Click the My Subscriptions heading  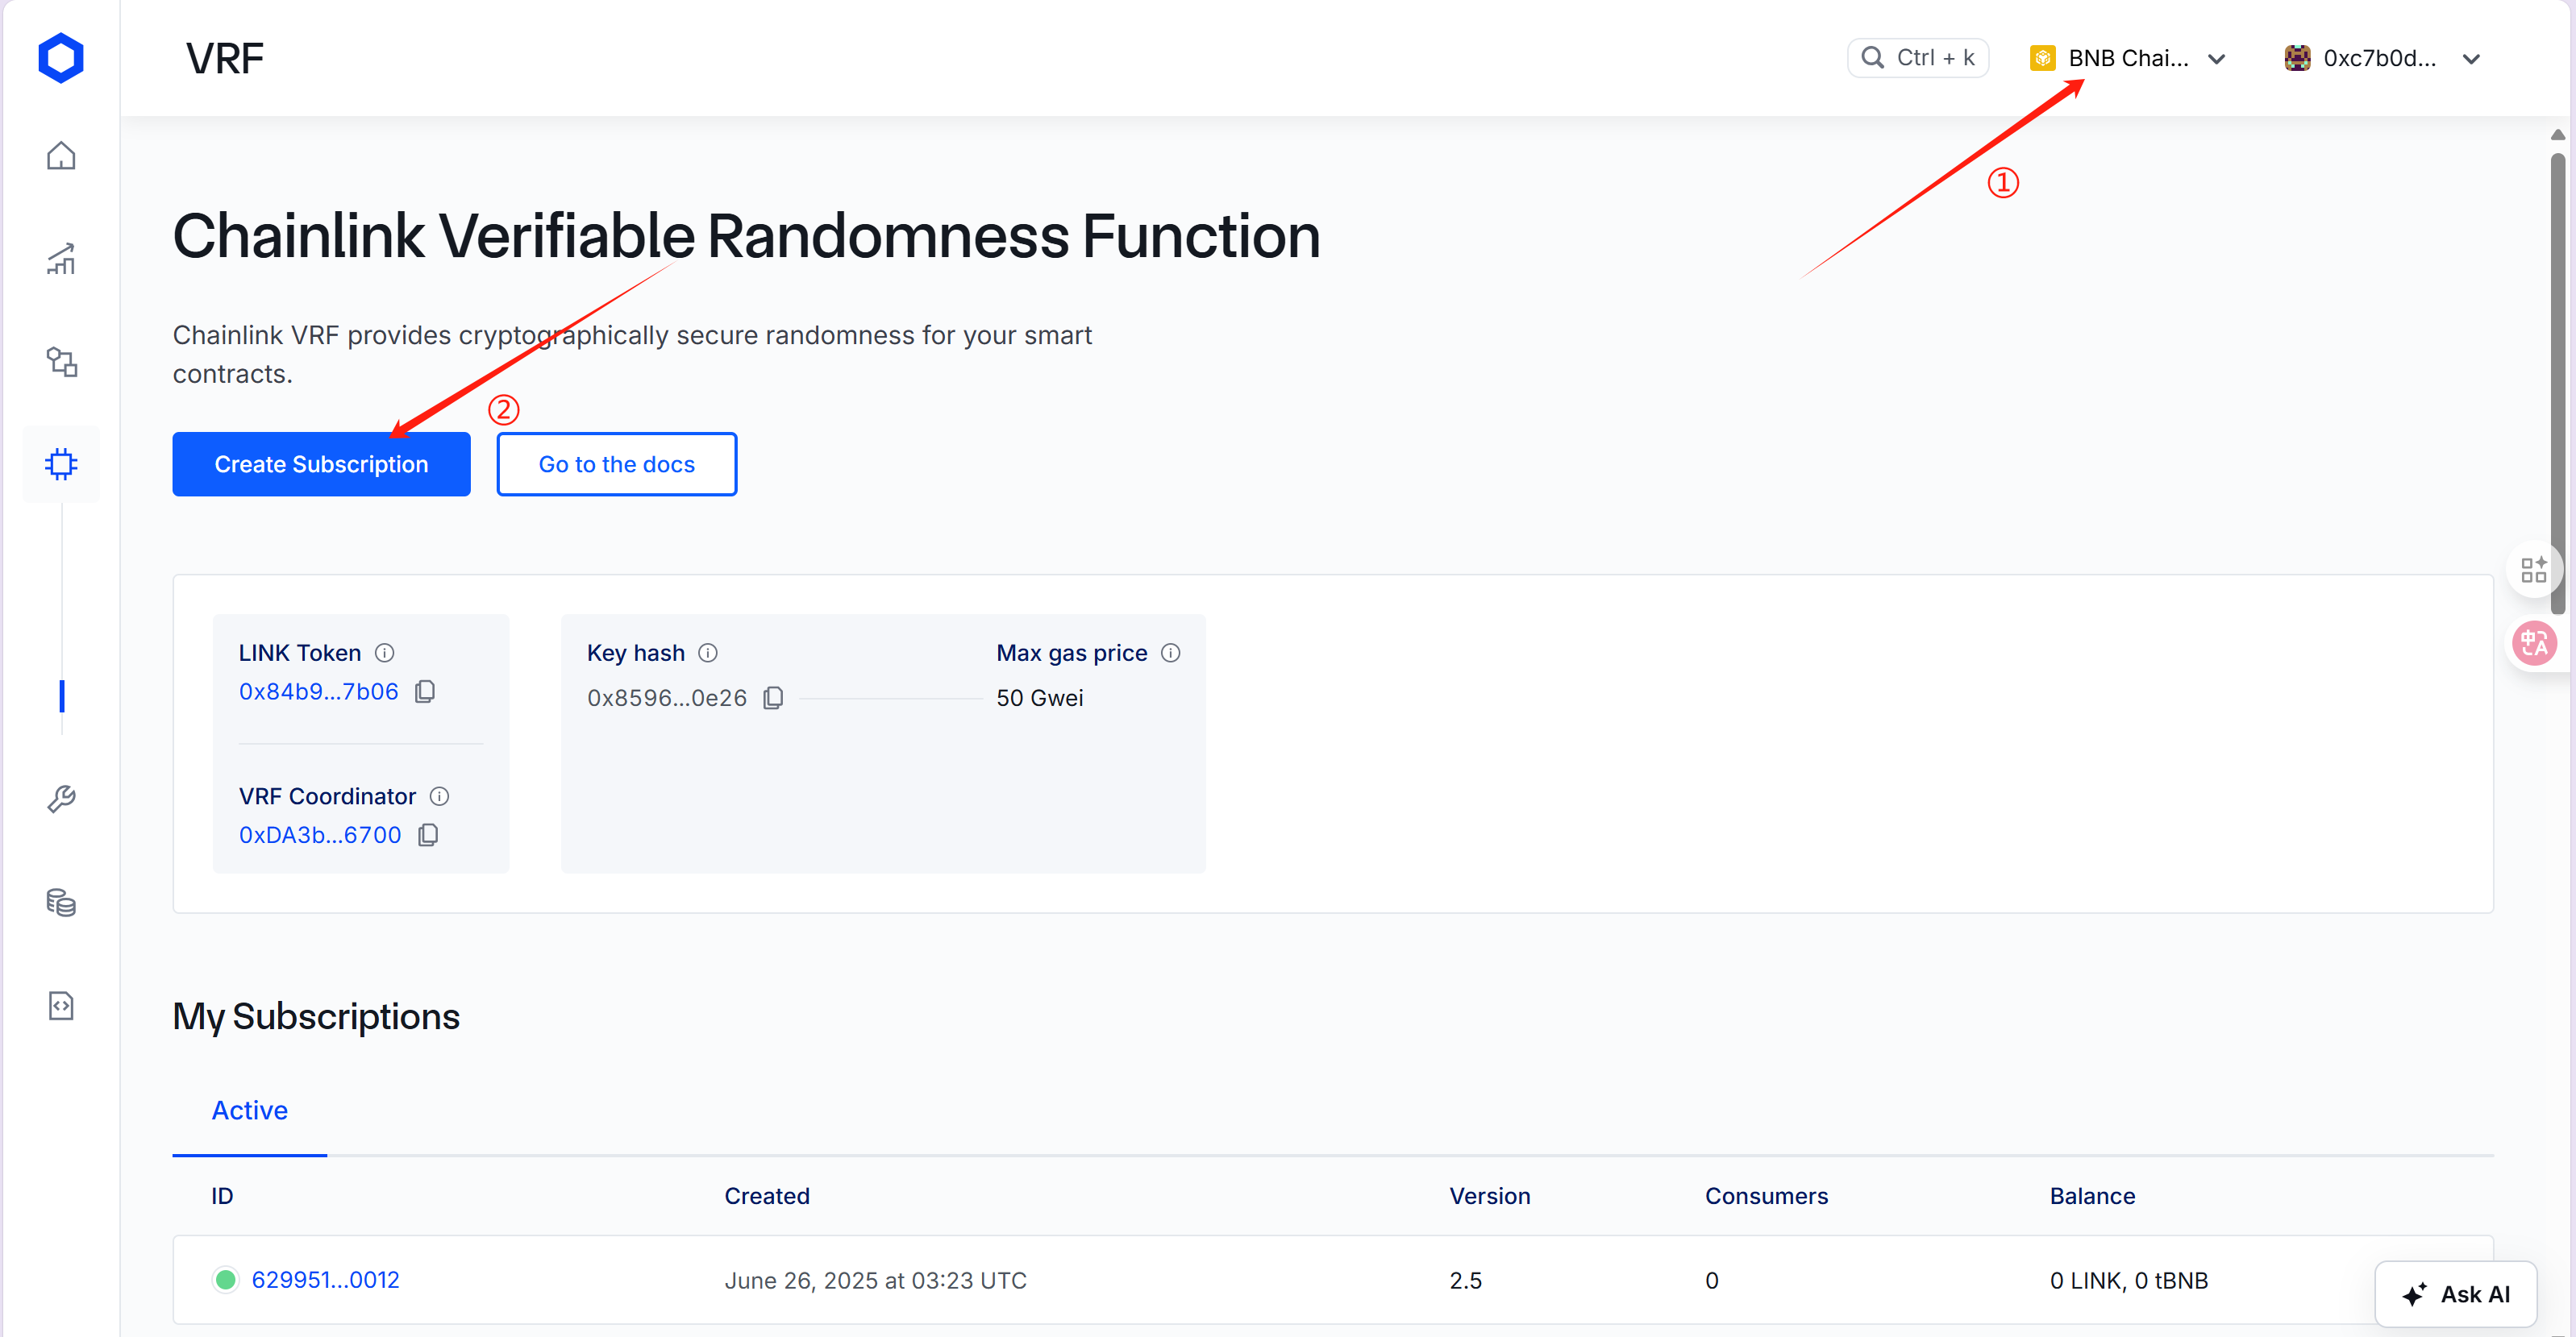(316, 1016)
